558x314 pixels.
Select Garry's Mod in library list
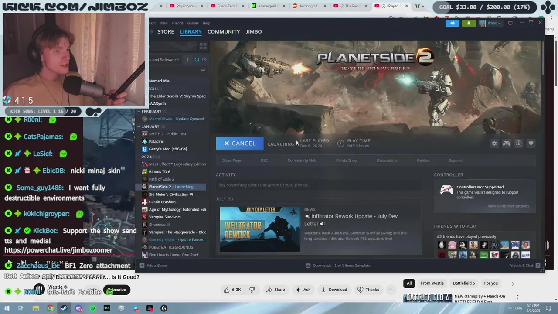pos(168,149)
